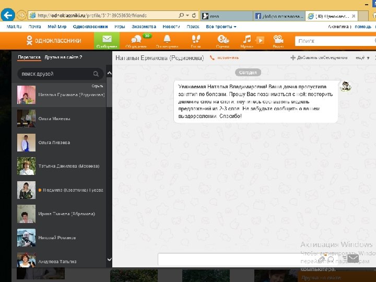Screen dimensions: 376x282
Task: Open chat with Людмила (Касаткина) Гусева
Action: tap(59, 190)
